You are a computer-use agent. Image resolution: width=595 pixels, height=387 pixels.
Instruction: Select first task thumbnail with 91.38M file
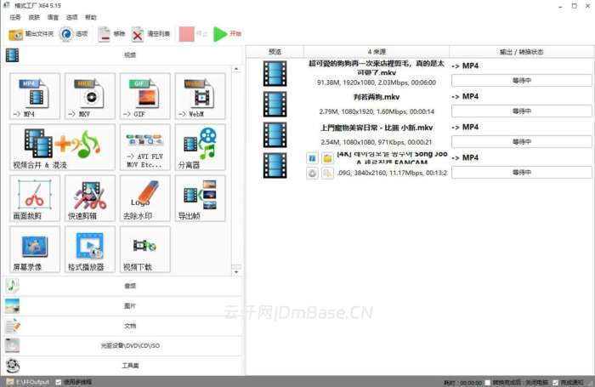[x=275, y=74]
